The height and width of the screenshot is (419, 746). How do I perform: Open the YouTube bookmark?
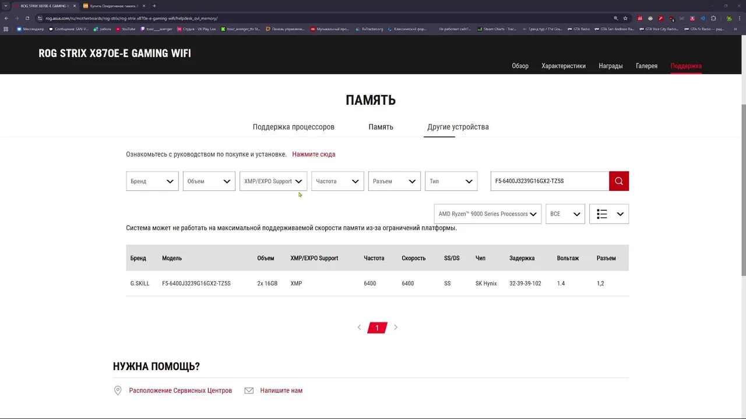[x=126, y=29]
